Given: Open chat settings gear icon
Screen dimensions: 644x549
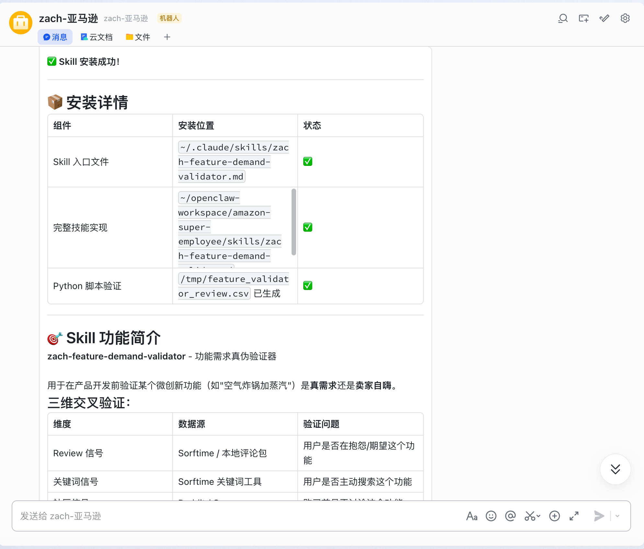Looking at the screenshot, I should tap(625, 18).
